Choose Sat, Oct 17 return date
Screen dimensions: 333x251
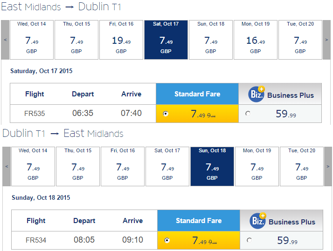pos(167,166)
